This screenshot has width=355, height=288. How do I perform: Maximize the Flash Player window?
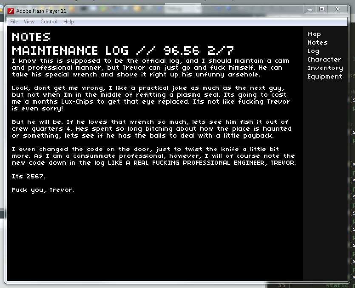[x=322, y=9]
